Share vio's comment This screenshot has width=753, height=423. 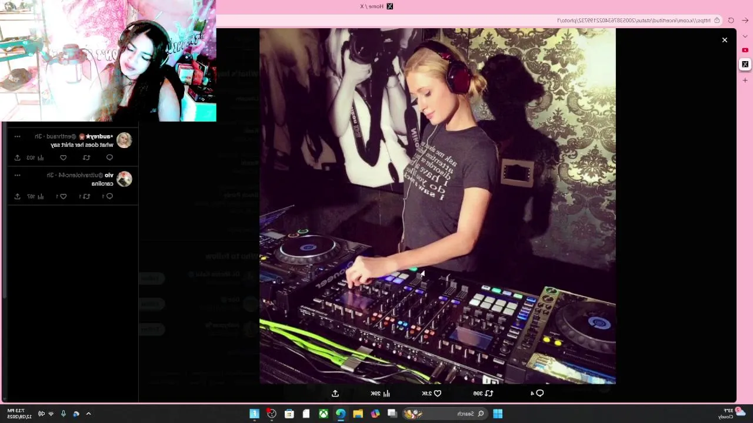pos(17,196)
